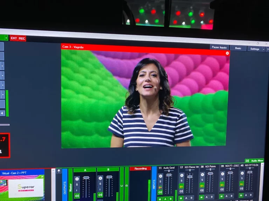The image size is (269, 201).
Task: Open settings gear on output bus B
Action: click(x=100, y=178)
